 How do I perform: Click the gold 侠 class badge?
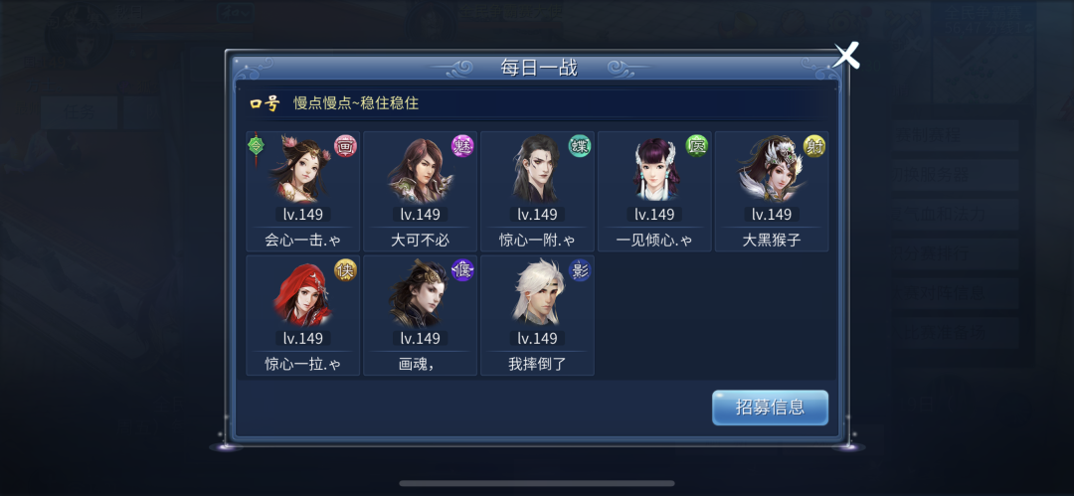click(345, 270)
